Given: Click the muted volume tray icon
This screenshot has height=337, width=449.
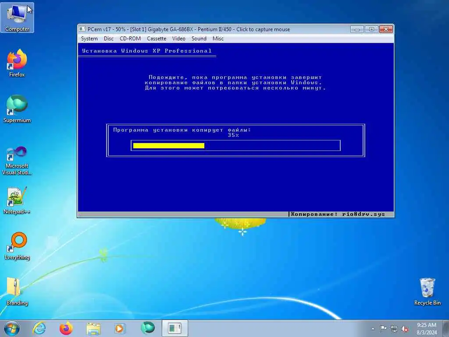Looking at the screenshot, I should [x=405, y=329].
